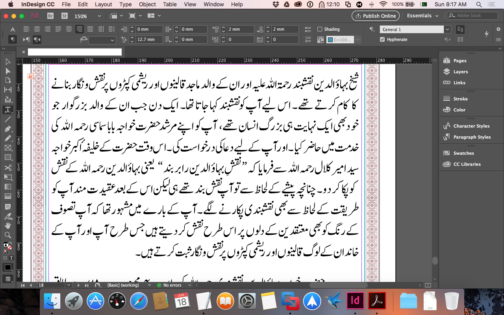504x315 pixels.
Task: Toggle Paragraph Formatting Controls (¶)
Action: point(13,39)
